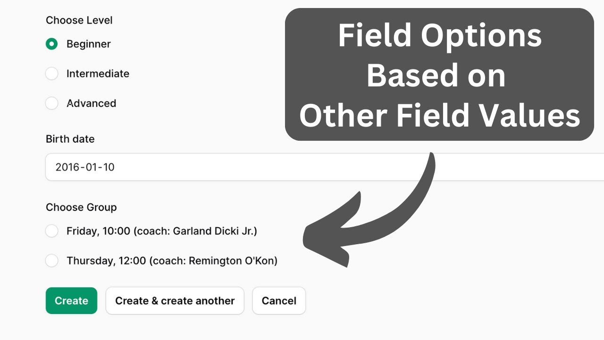
Task: Click the Choose Group heading label
Action: (81, 207)
